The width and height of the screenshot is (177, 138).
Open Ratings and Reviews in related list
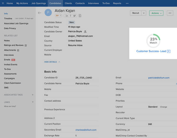(x=14, y=45)
